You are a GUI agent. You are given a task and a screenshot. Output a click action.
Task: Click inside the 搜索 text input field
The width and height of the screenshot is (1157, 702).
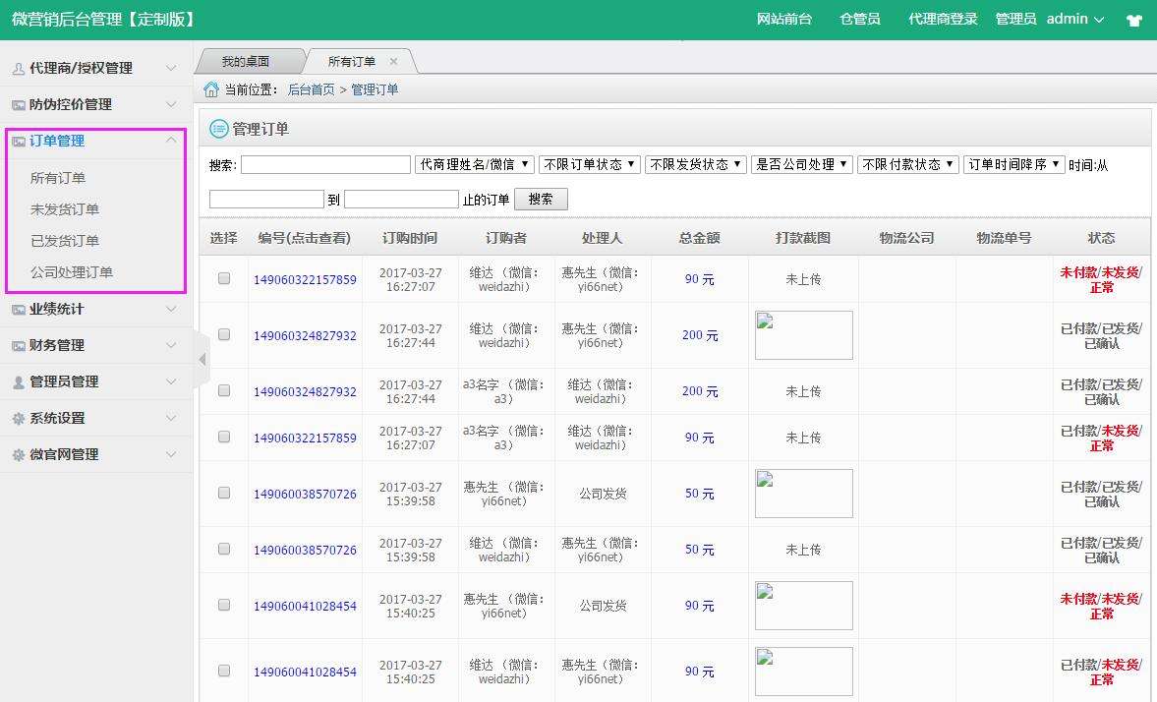click(x=324, y=163)
